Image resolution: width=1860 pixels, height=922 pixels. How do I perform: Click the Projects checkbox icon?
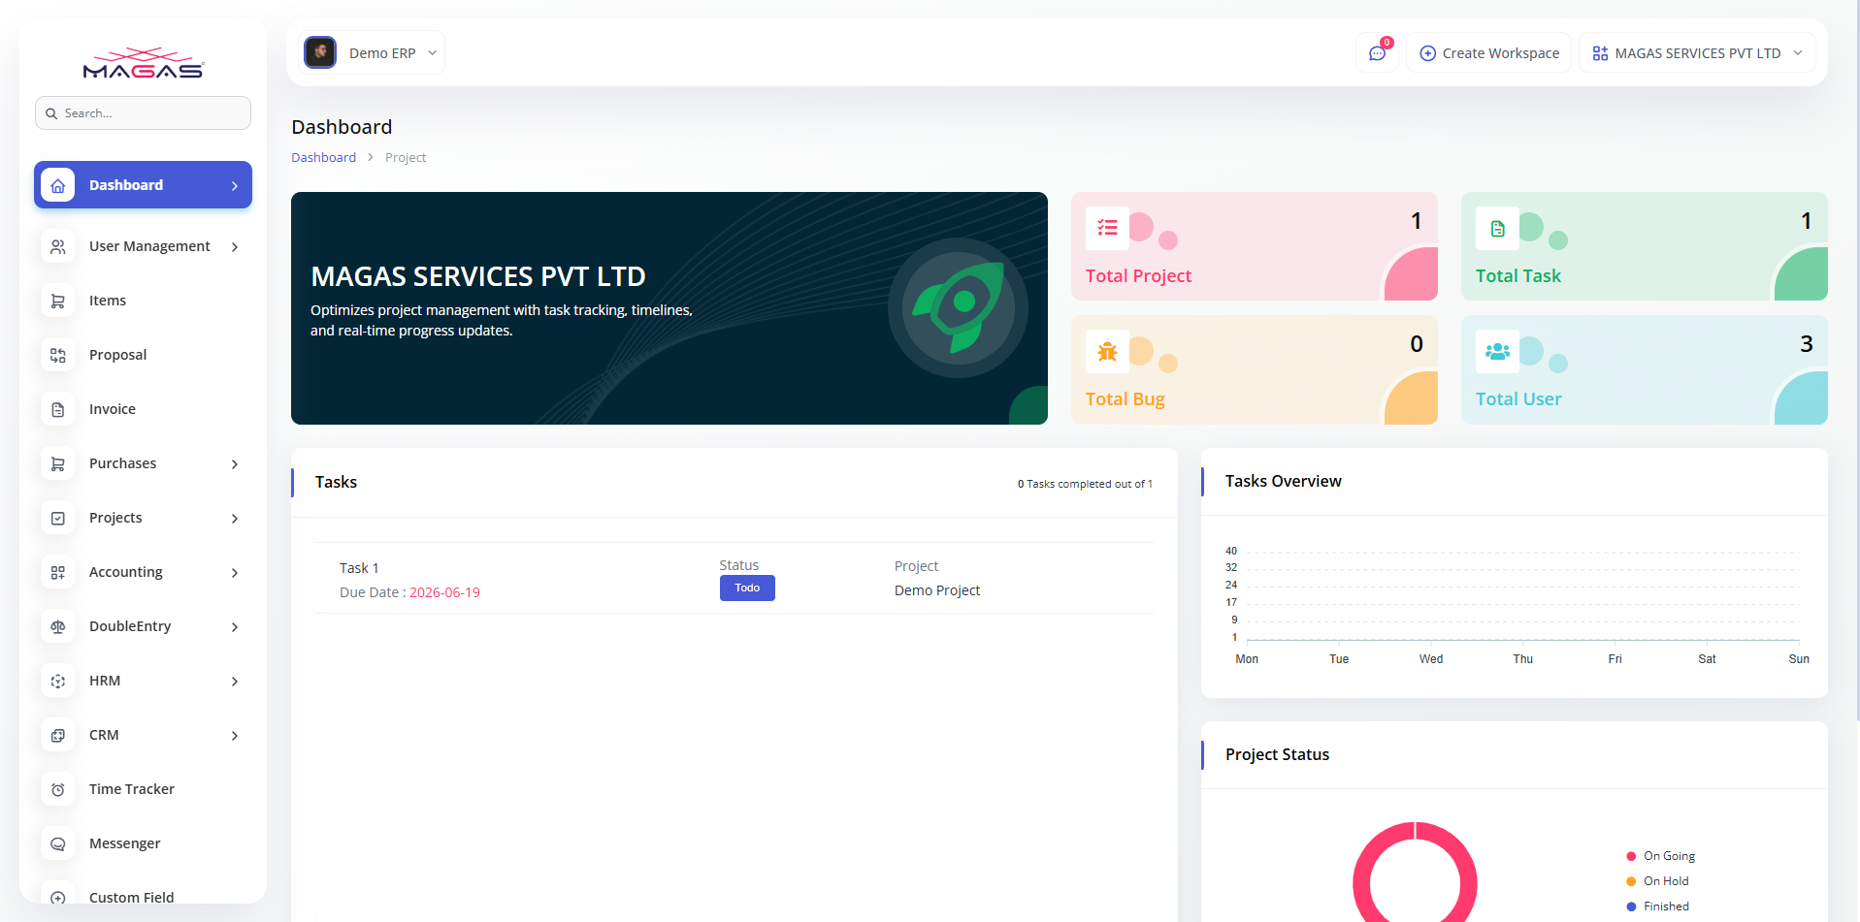coord(58,519)
